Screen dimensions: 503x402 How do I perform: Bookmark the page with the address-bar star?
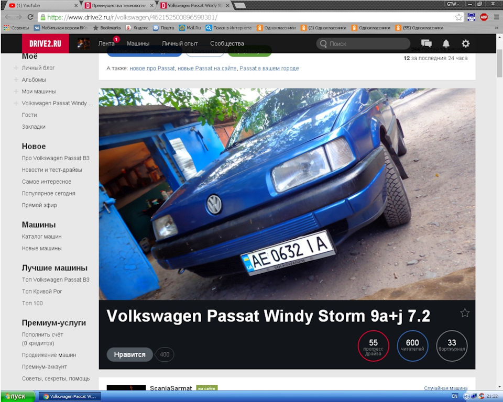(x=459, y=17)
